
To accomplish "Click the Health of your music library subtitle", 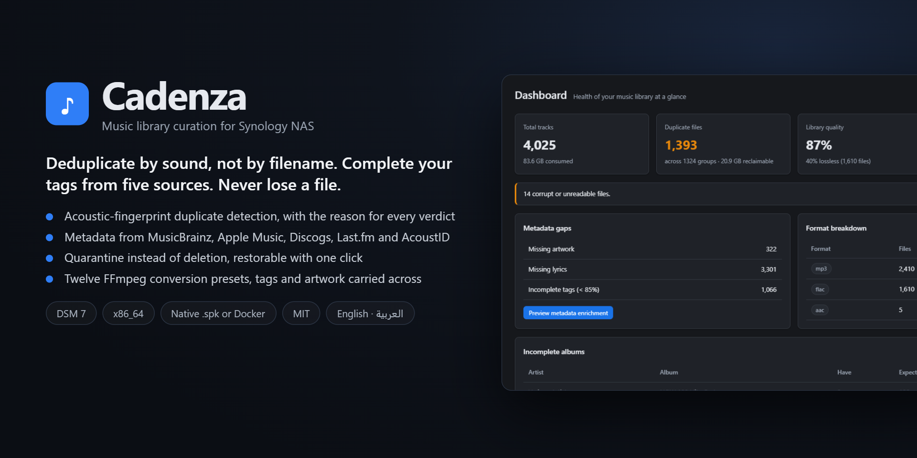I will pos(629,97).
